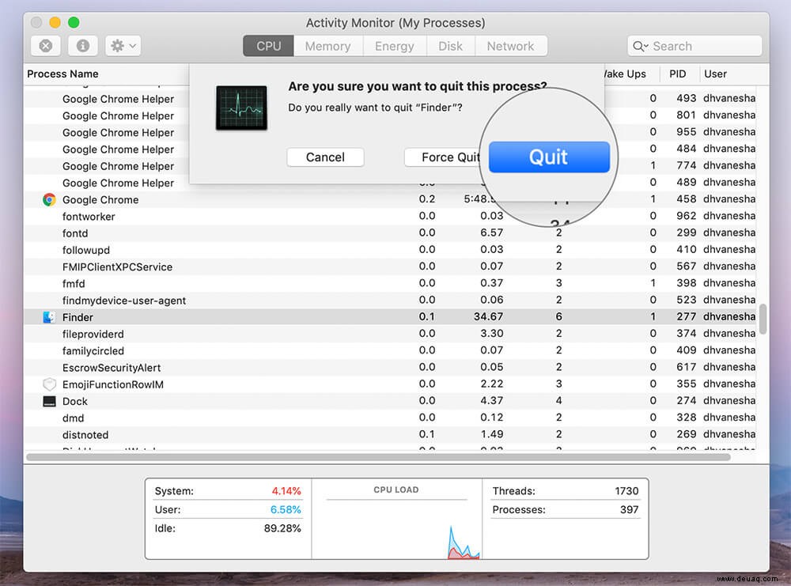Click the Finder icon in process list

click(x=49, y=317)
